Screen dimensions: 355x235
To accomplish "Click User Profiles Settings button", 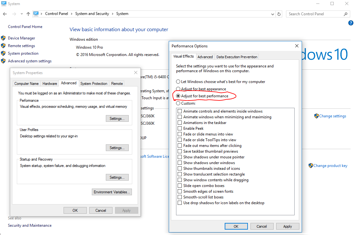I will tap(117, 148).
